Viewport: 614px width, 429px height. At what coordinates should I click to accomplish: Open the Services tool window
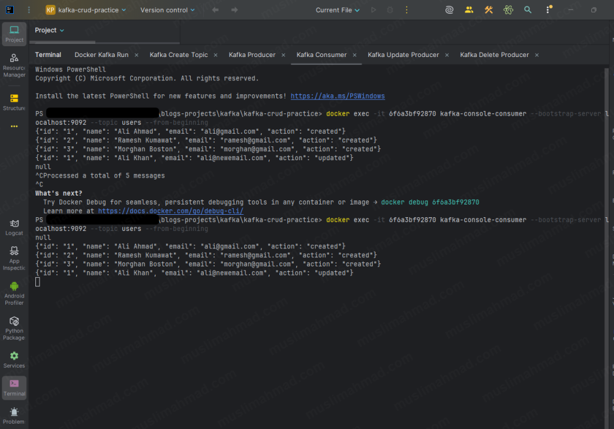14,359
